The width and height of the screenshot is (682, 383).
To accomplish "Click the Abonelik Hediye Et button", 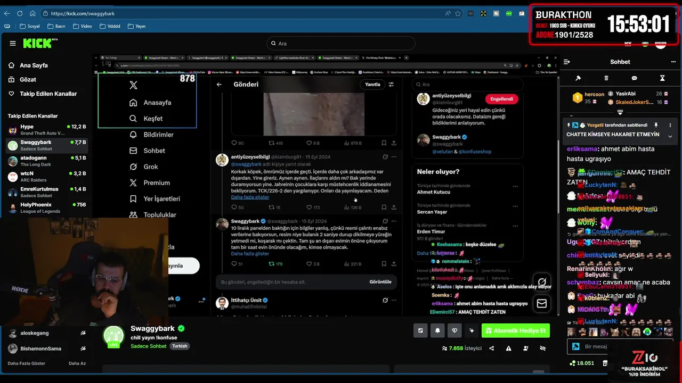I will point(515,330).
